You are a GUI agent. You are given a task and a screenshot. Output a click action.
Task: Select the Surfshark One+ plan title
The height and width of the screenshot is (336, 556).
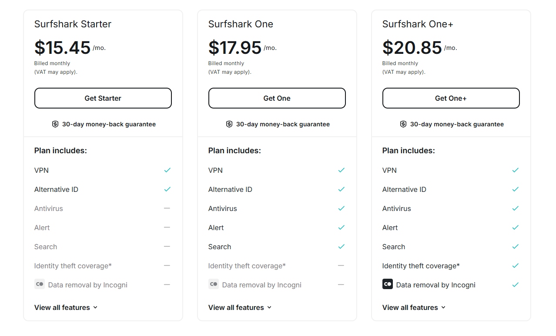417,24
